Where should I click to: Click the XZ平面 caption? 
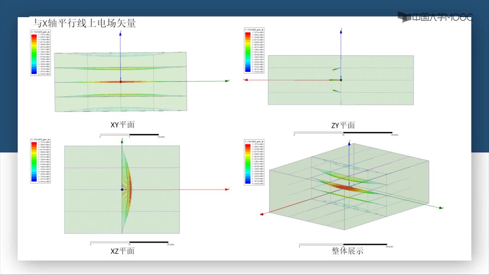pos(122,251)
